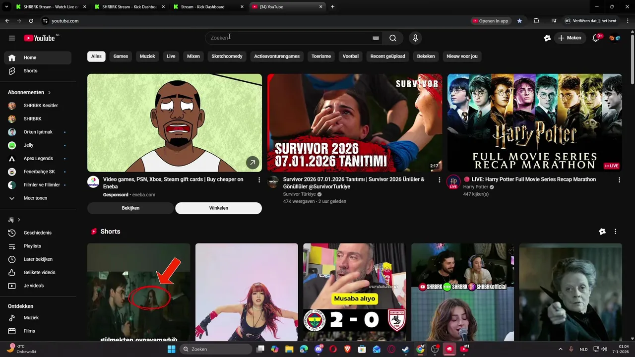
Task: Open Steam from the taskbar
Action: tap(405, 349)
